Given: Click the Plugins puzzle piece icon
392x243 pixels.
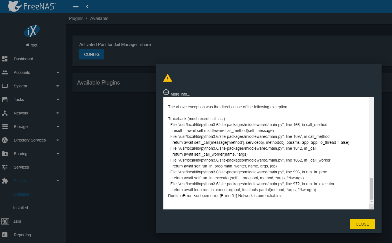Looking at the screenshot, I should click(5, 181).
